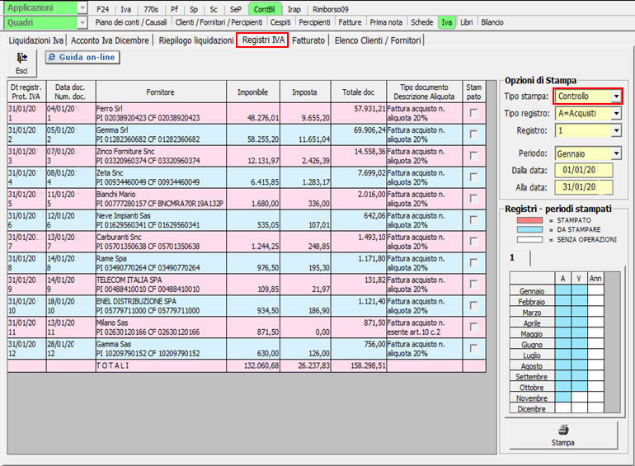Tick the Stampato checkbox for Ferro Srl
This screenshot has height=466, width=635.
tap(473, 113)
